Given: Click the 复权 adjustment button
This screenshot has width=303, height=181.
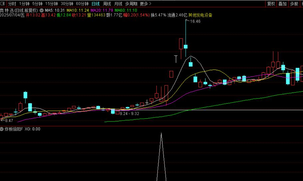Looking at the screenshot, I should click(x=271, y=4).
